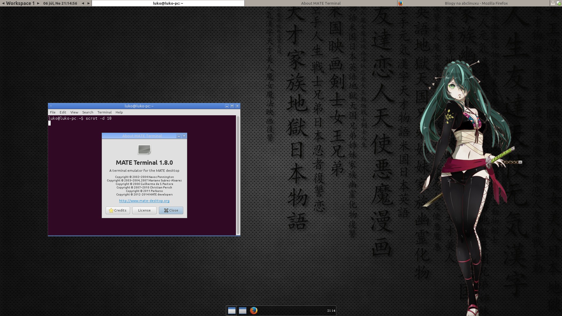The image size is (562, 316).
Task: Click terminal emulator description text in About dialog
Action: pos(144,171)
